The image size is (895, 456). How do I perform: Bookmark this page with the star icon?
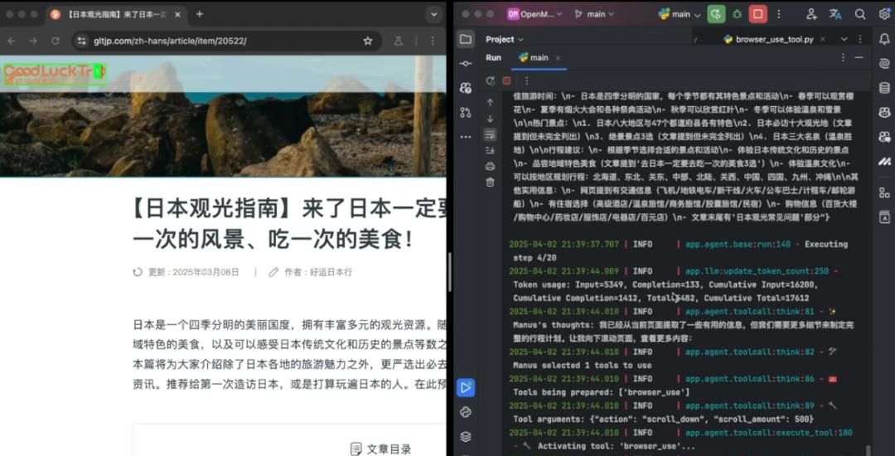(368, 41)
